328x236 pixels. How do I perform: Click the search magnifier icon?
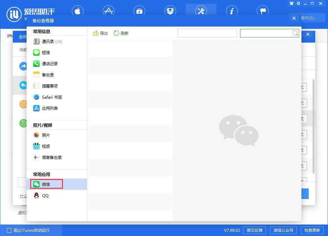(x=295, y=33)
